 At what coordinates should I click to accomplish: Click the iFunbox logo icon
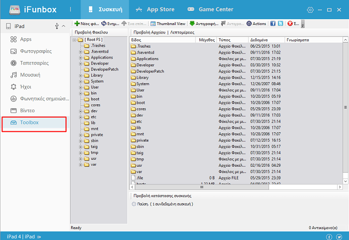point(14,9)
